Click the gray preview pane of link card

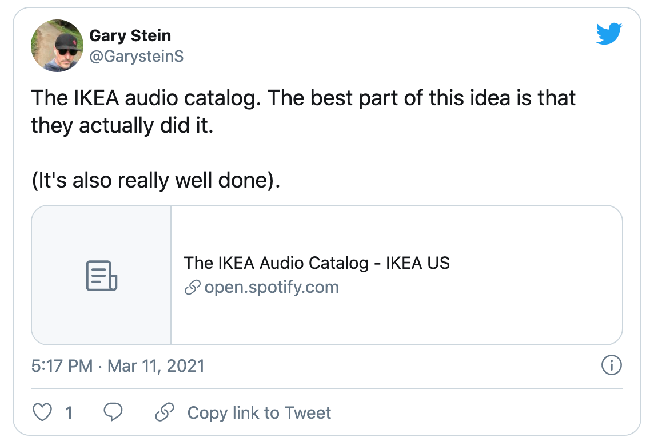[x=101, y=275]
